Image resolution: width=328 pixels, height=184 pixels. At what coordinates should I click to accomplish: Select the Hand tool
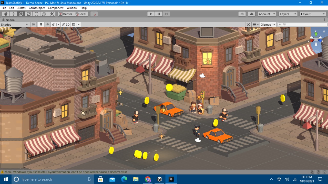pos(6,14)
